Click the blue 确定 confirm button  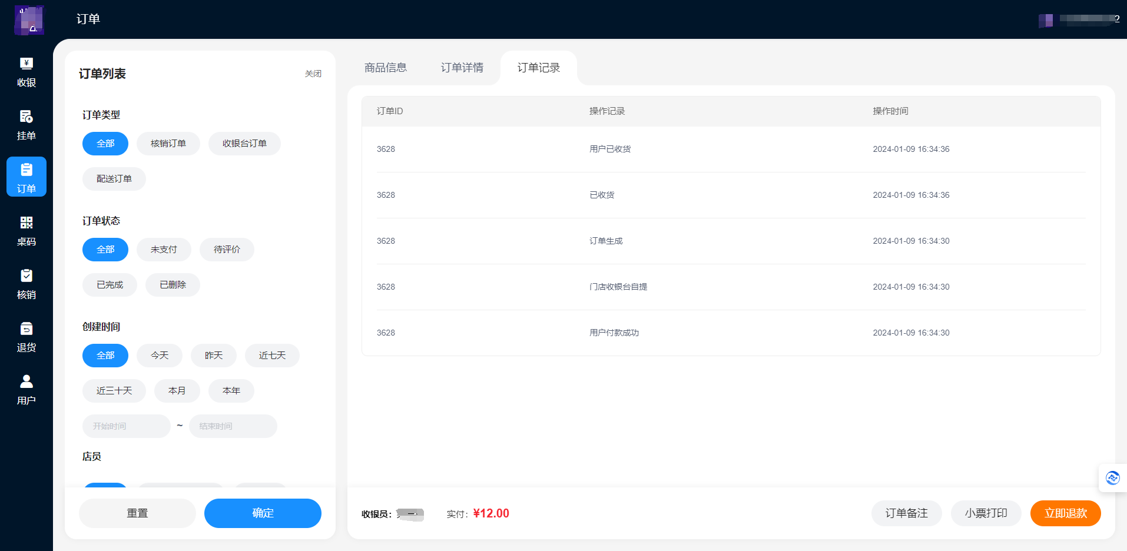263,513
